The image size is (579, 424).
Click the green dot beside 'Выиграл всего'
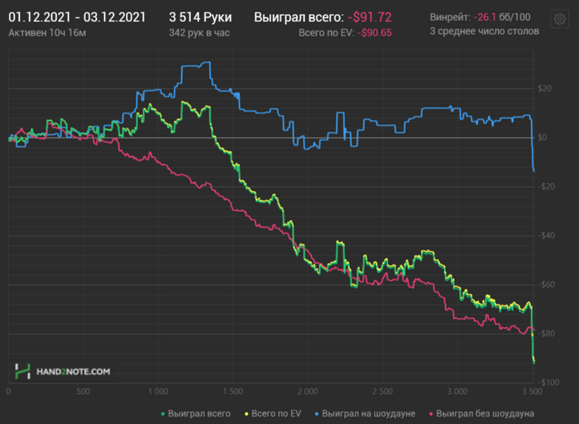click(163, 414)
